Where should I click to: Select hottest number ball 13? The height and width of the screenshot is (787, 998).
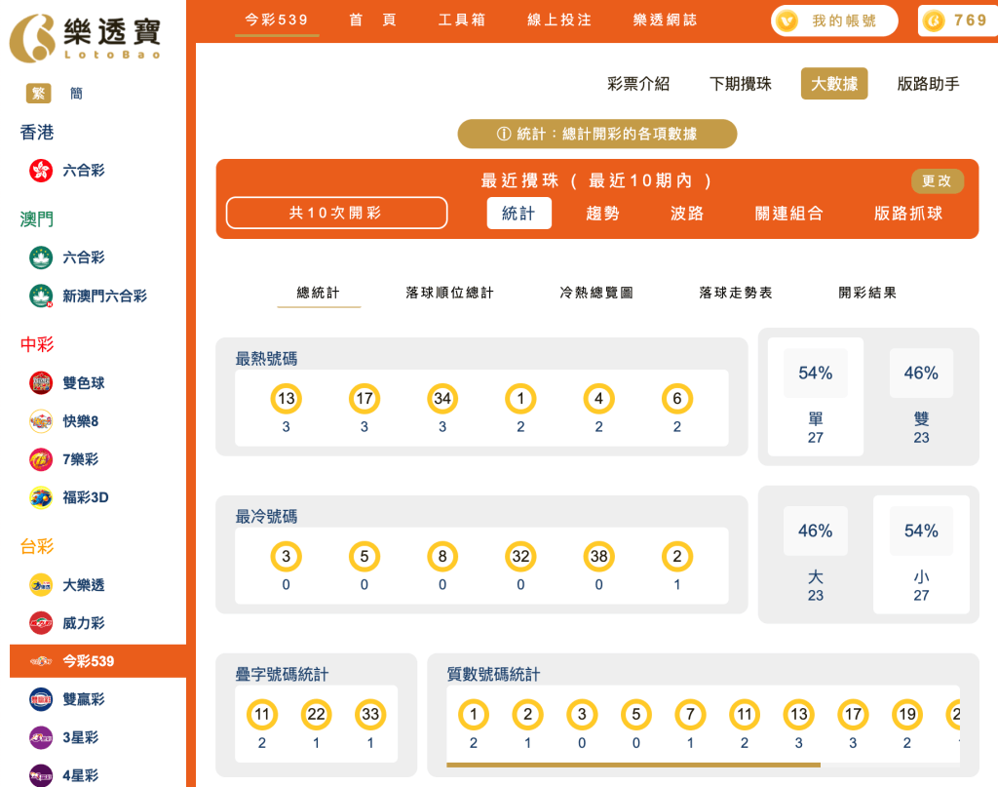pos(287,400)
